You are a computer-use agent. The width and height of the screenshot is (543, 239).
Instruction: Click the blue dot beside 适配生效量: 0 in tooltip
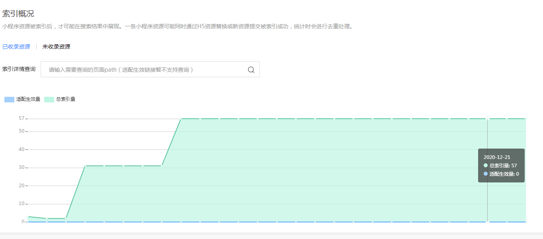pos(486,174)
